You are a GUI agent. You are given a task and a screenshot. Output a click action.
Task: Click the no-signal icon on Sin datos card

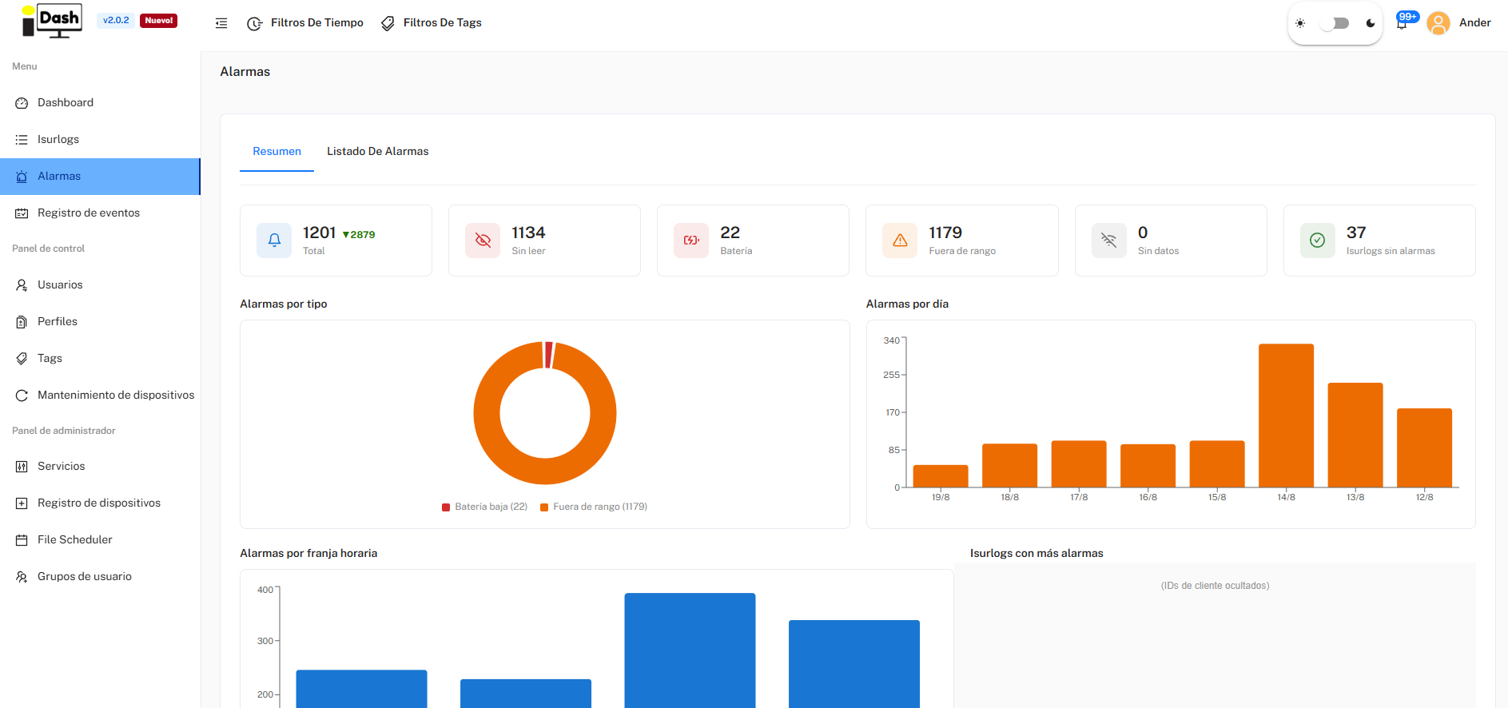(x=1109, y=241)
